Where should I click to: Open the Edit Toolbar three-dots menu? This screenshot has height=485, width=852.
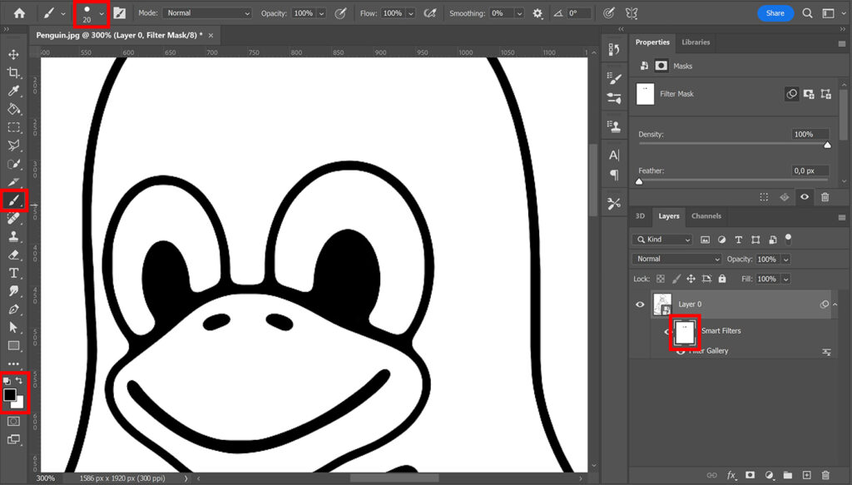click(x=13, y=364)
